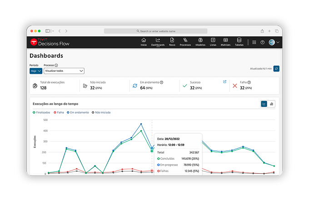
Task: Click the refresh dashboard button
Action: point(276,68)
